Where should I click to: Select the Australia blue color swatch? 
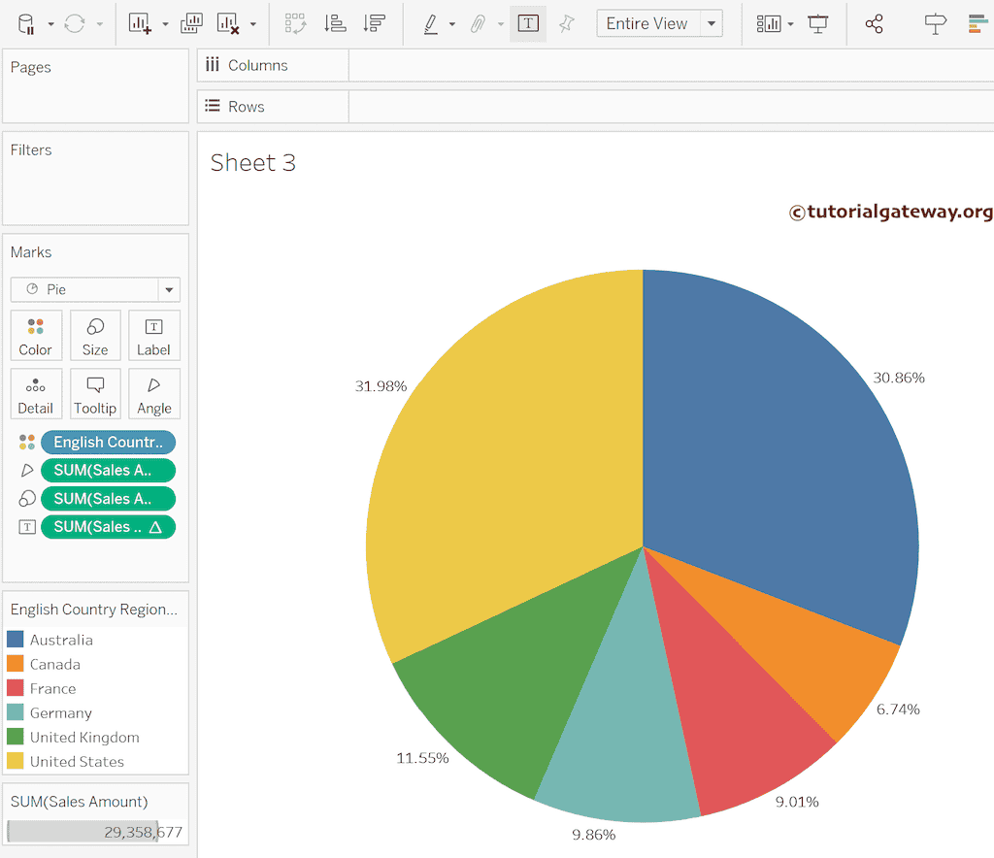15,640
